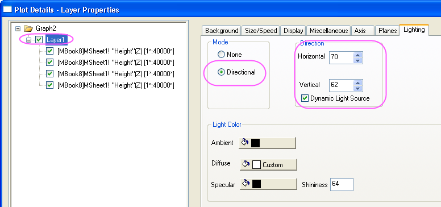
Task: Select the Directional lighting mode
Action: [236, 72]
